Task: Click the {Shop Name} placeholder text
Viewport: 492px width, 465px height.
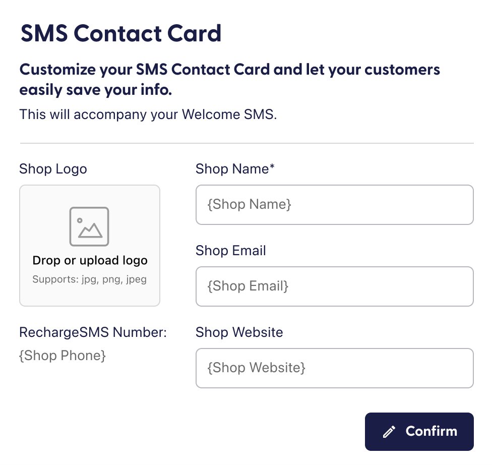Action: tap(247, 205)
